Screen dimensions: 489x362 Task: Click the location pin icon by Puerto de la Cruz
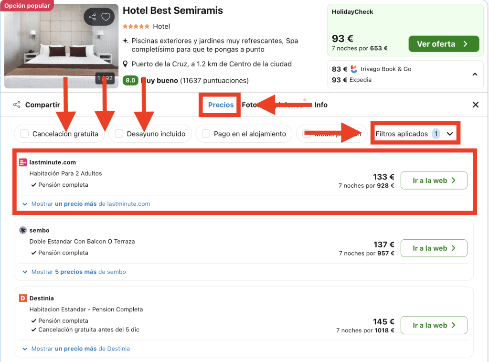[126, 64]
